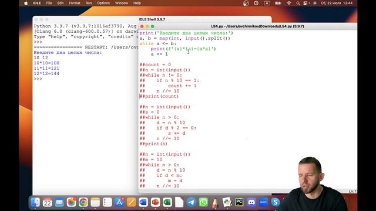Launch Skype from the dock
376x211 pixels.
click(275, 202)
